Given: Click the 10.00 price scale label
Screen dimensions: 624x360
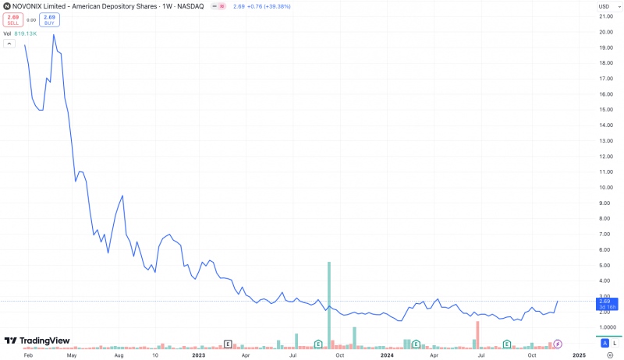Looking at the screenshot, I should (x=606, y=187).
